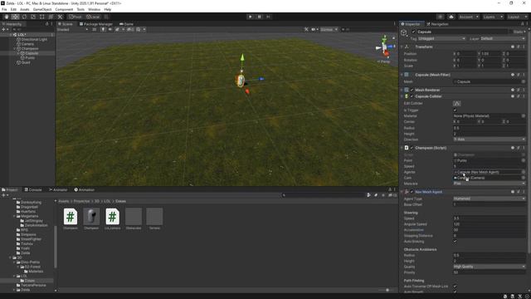Open Hierarchy create plus button
The width and height of the screenshot is (531, 299).
click(x=4, y=30)
